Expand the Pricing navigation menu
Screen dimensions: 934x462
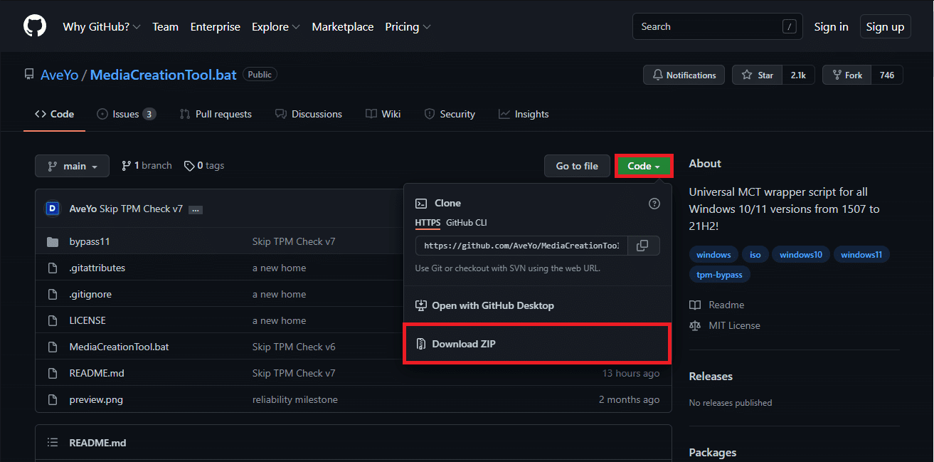click(x=408, y=26)
